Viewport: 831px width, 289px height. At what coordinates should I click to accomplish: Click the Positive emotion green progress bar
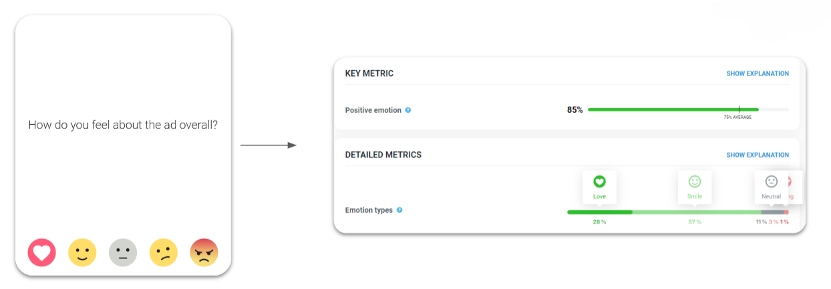point(673,109)
